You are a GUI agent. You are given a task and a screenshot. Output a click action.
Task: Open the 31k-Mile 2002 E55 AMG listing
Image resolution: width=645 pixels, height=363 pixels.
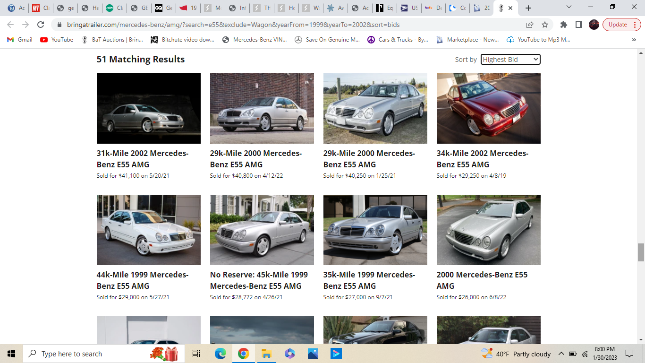point(143,159)
